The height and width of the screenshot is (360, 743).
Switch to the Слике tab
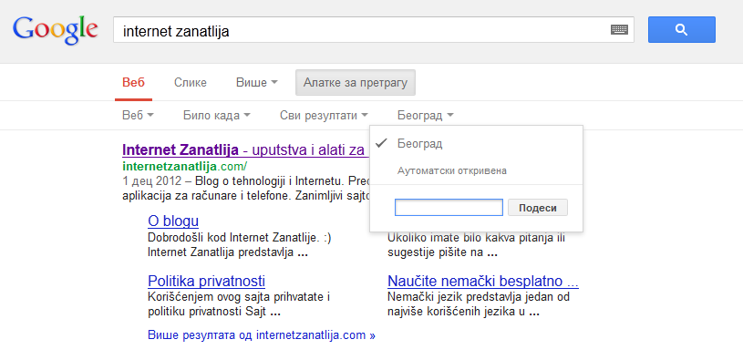(190, 83)
